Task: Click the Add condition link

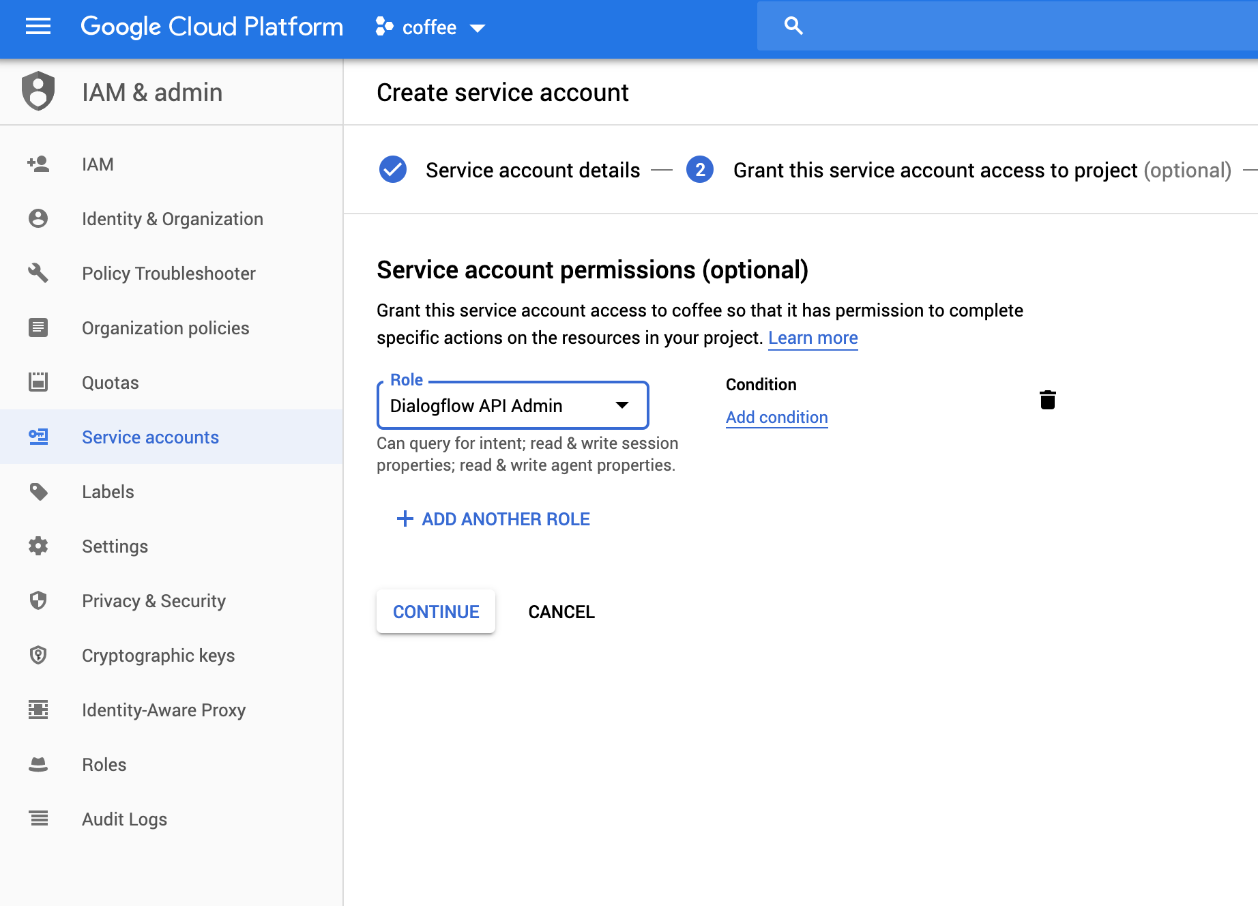Action: click(x=776, y=417)
